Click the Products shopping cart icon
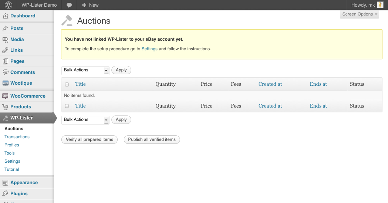The height and width of the screenshot is (203, 388). pos(6,107)
